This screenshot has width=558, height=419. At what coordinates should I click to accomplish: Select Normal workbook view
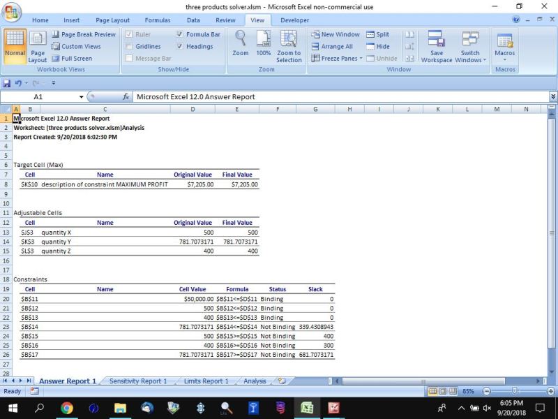pyautogui.click(x=15, y=46)
